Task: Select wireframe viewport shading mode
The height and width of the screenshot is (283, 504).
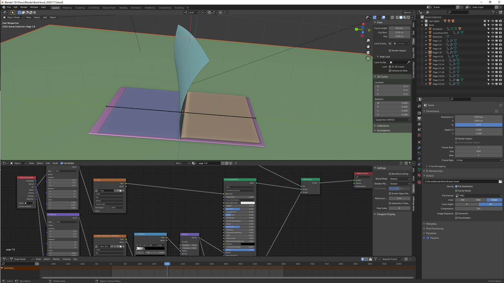Action: click(397, 17)
